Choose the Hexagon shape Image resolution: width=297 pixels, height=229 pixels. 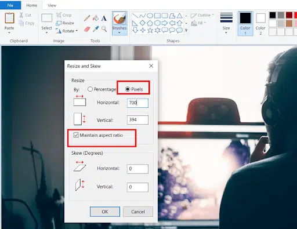[157, 23]
